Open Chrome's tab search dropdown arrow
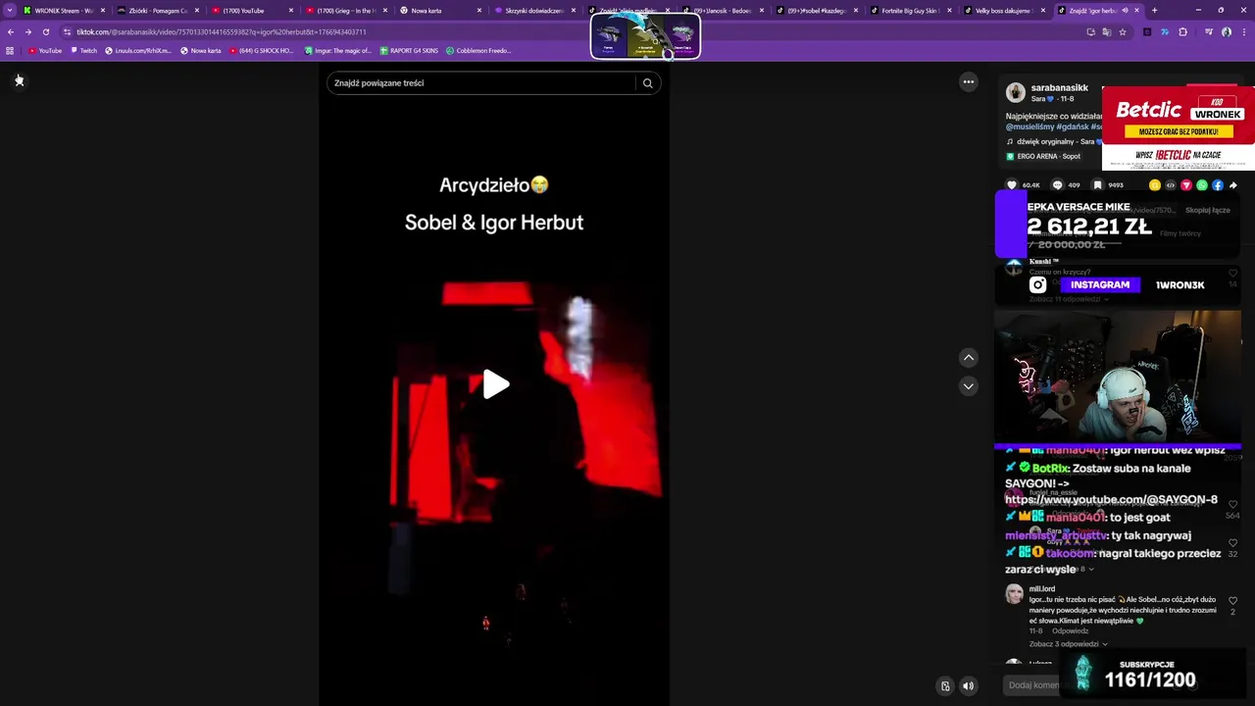 [10, 10]
